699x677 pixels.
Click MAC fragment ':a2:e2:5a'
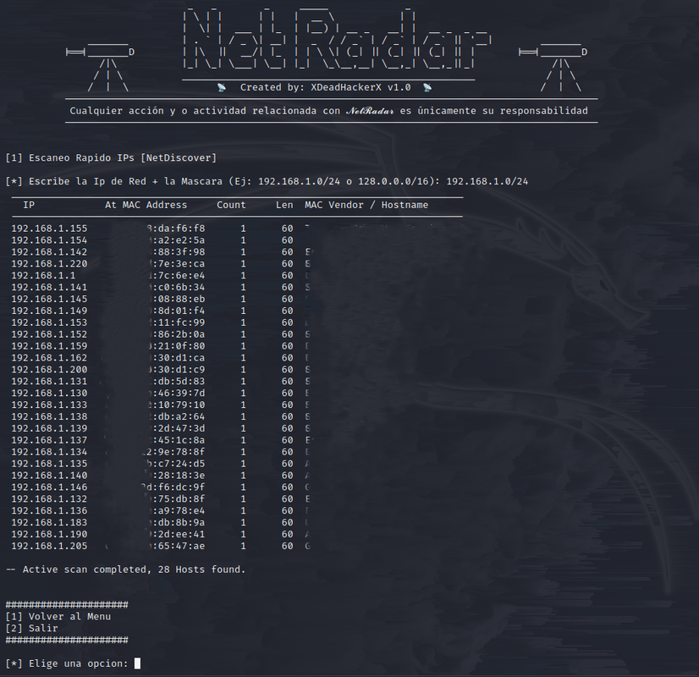coord(179,240)
